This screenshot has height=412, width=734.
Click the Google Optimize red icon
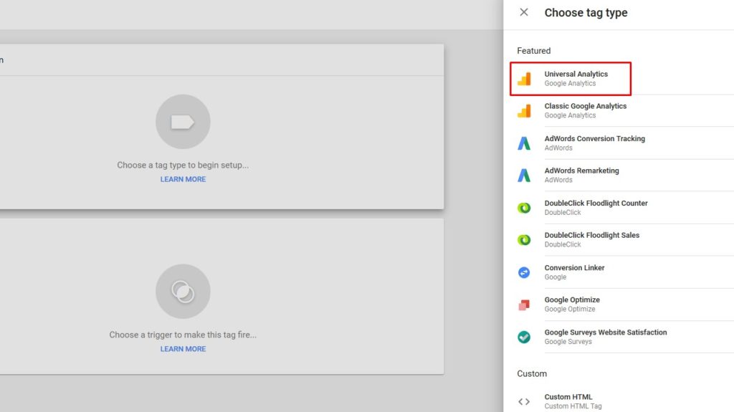524,305
